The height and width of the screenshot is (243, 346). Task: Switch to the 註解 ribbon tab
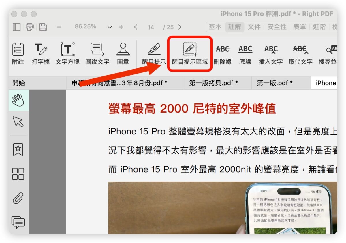pos(235,27)
